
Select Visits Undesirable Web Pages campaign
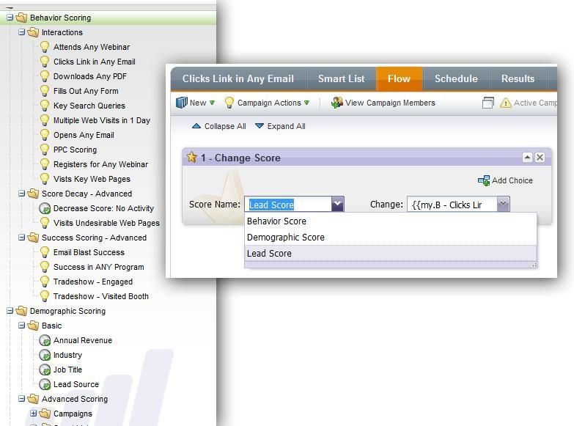click(x=106, y=223)
